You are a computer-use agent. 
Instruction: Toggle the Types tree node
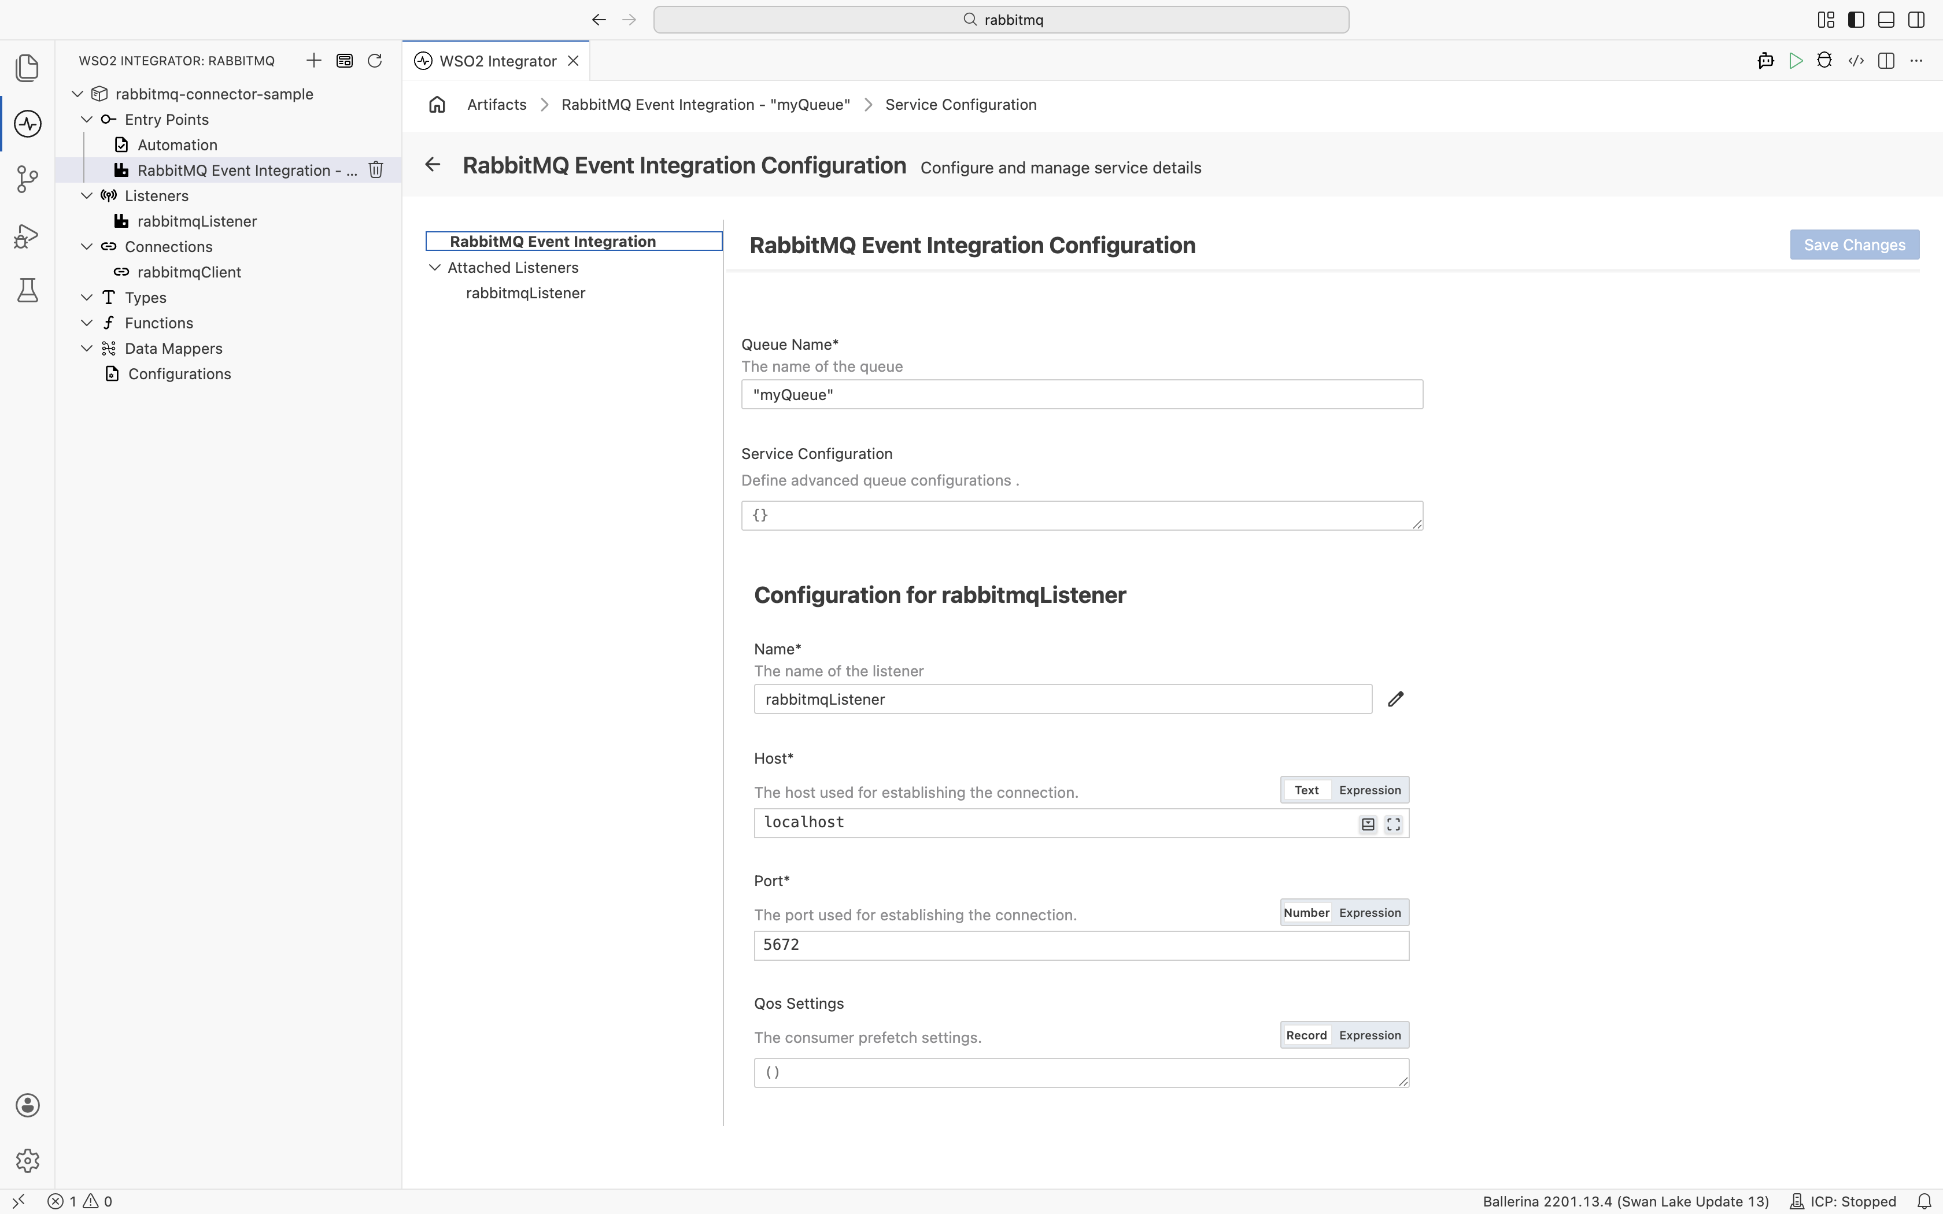tap(87, 297)
